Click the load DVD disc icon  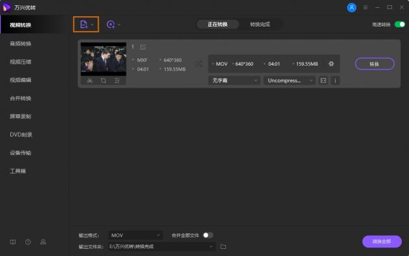coord(110,25)
